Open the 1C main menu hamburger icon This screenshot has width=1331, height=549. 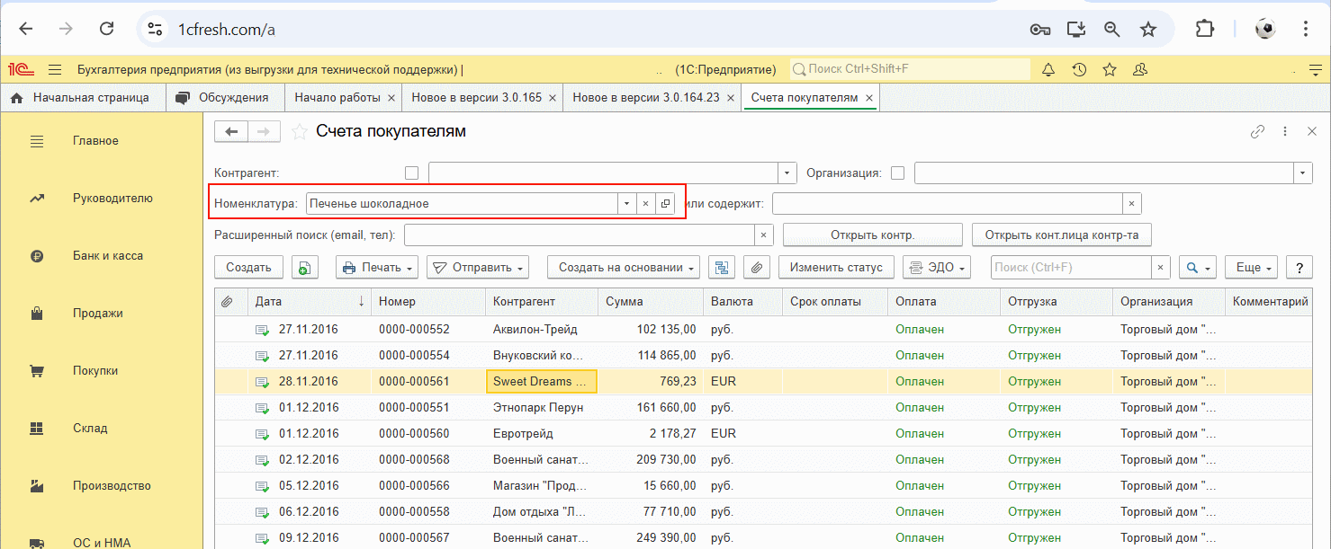55,69
